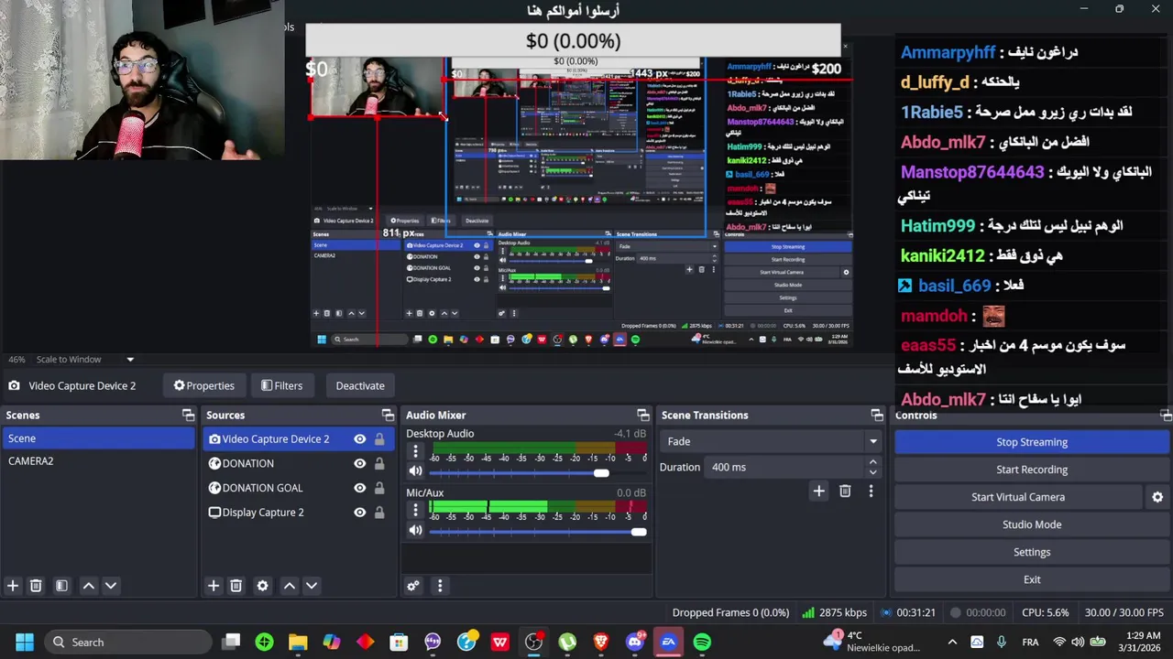Move selected source down in Sources list
Viewport: 1173px width, 659px height.
[x=312, y=586]
